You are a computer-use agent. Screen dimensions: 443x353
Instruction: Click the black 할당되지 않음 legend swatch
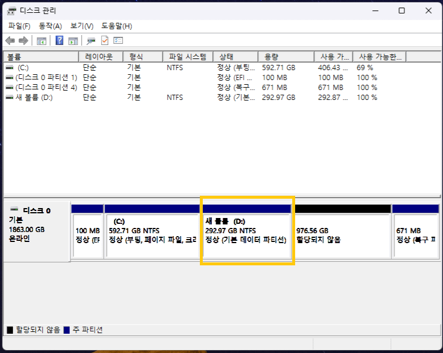pos(10,330)
